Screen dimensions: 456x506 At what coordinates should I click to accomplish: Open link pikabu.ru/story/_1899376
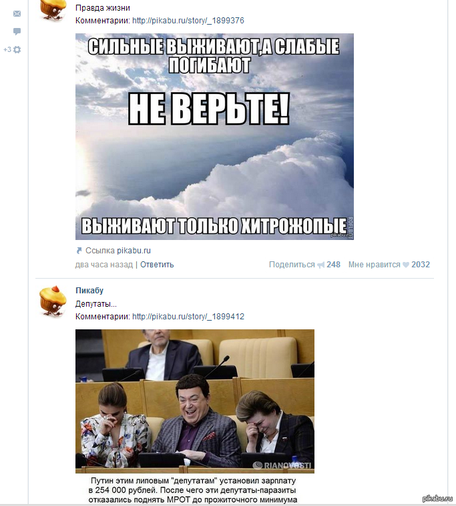click(188, 21)
